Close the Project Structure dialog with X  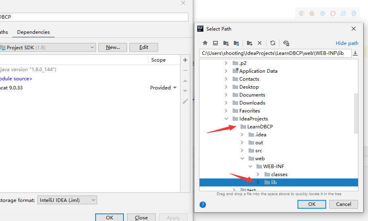[183, 3]
